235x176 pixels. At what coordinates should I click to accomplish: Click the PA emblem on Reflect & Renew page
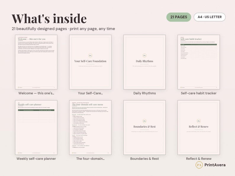pos(199,121)
